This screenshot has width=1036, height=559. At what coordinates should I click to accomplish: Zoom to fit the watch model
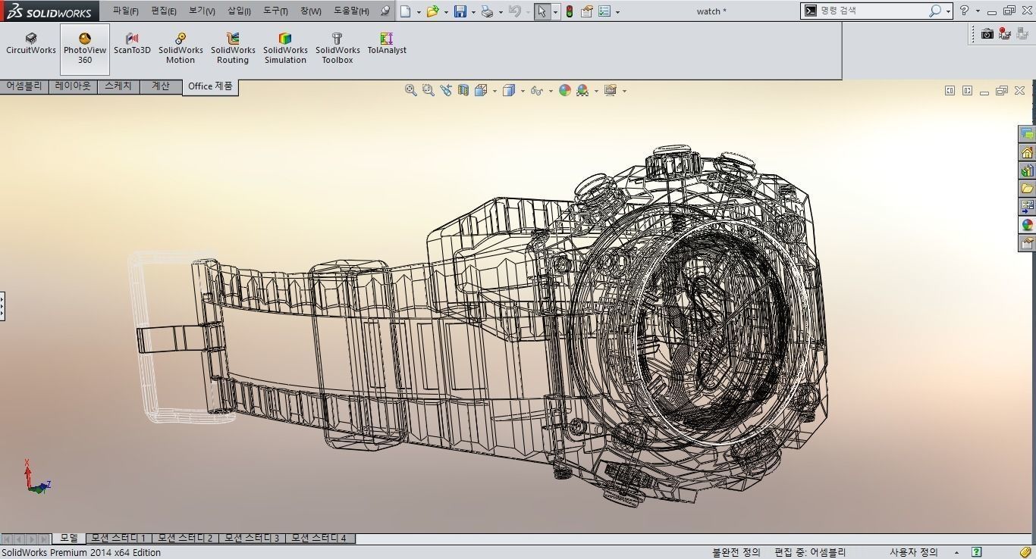click(x=411, y=90)
